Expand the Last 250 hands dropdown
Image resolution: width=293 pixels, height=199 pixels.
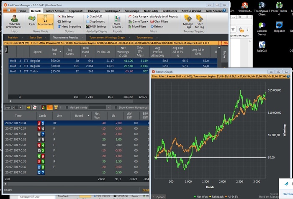pos(21,107)
